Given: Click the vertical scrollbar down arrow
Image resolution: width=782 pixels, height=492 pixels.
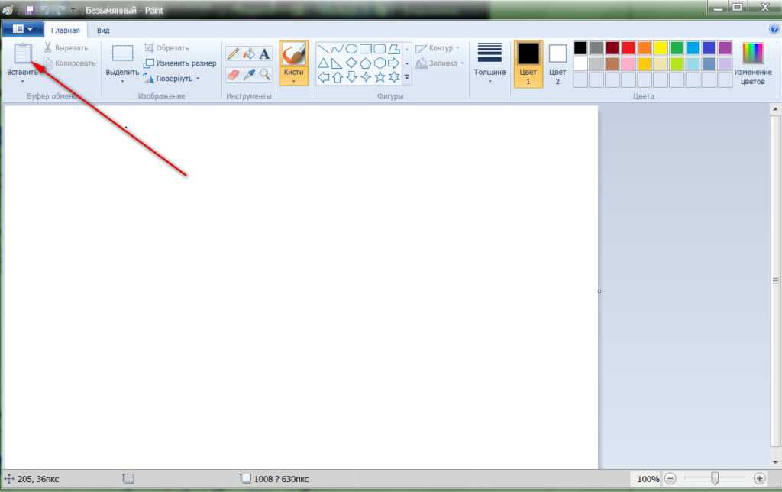Looking at the screenshot, I should point(776,462).
